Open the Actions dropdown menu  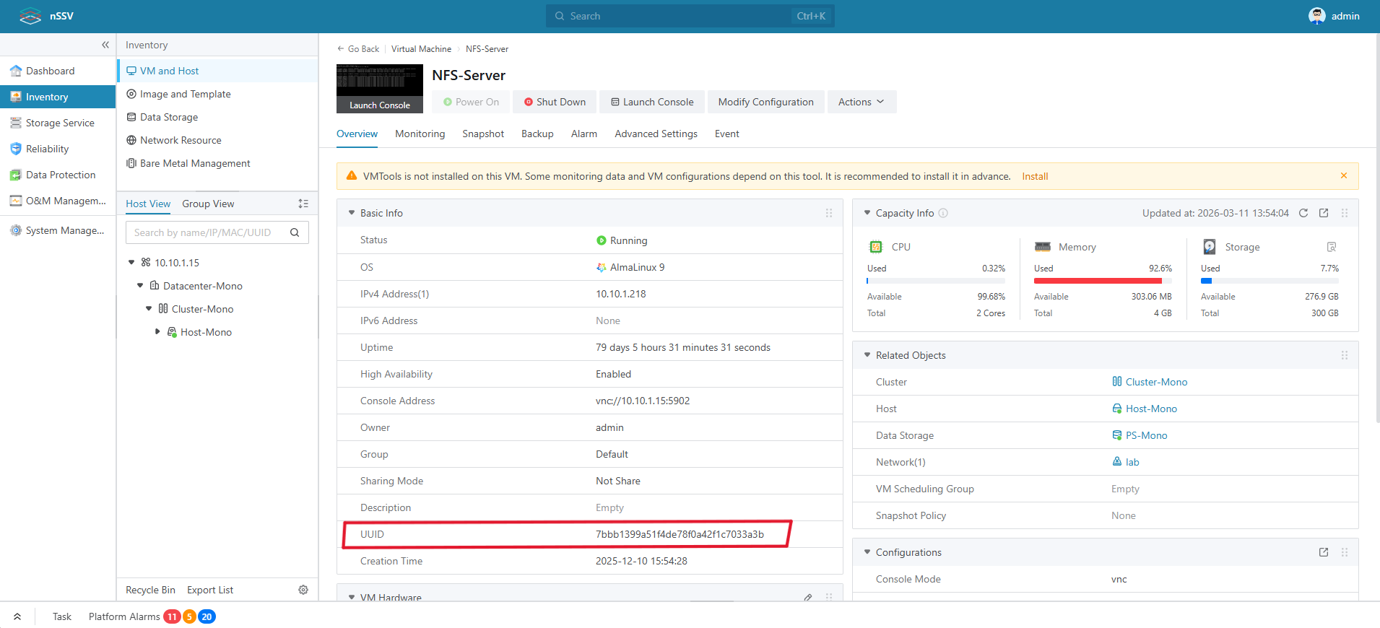862,102
